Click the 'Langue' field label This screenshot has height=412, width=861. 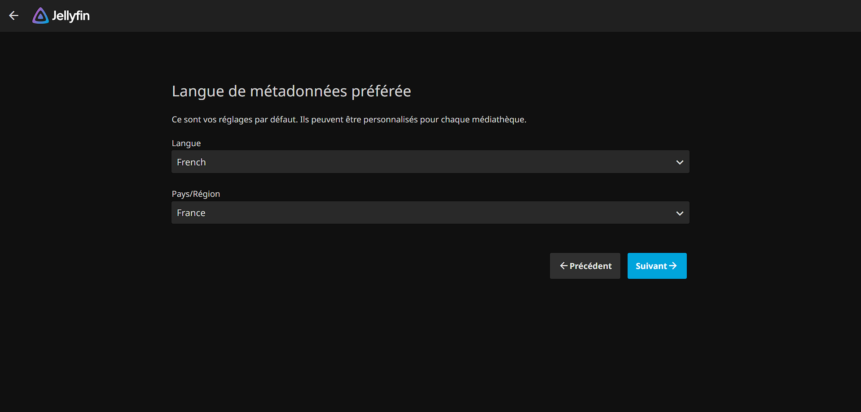pyautogui.click(x=186, y=143)
